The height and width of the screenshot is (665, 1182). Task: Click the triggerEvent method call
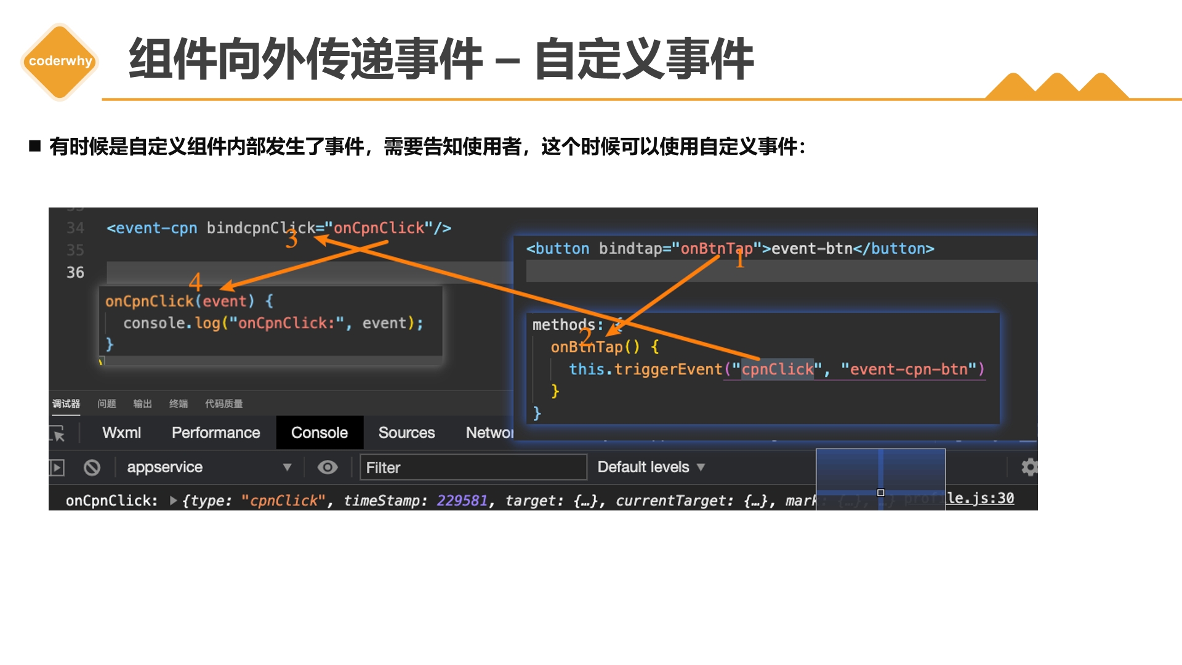[668, 369]
